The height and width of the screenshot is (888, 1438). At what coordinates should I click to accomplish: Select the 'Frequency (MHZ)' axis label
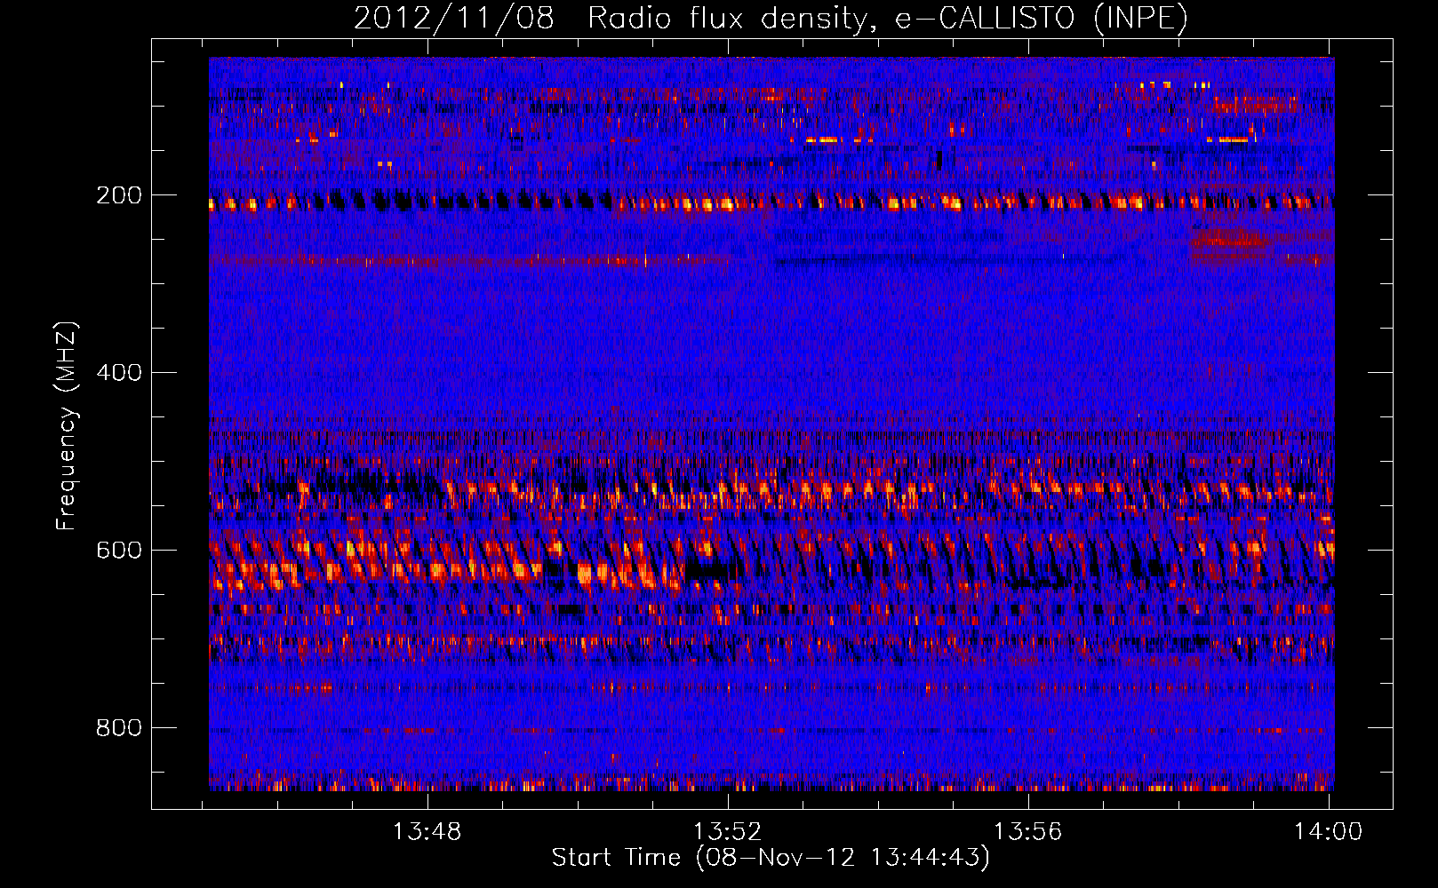[x=67, y=426]
